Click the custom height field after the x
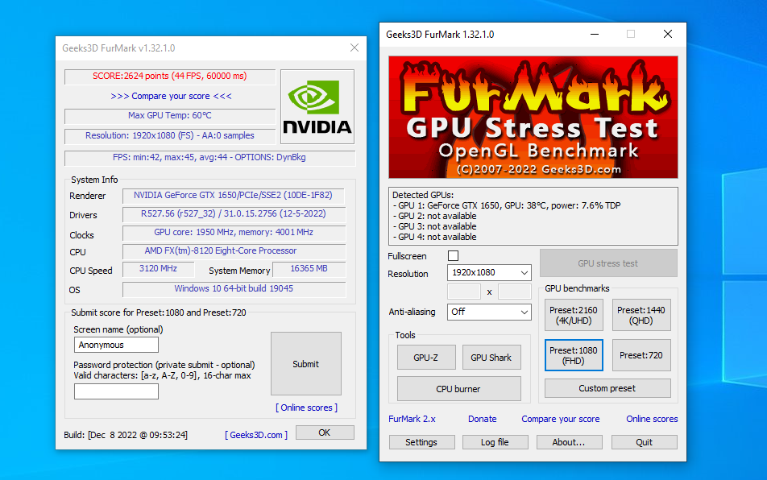767x480 pixels. pyautogui.click(x=515, y=292)
